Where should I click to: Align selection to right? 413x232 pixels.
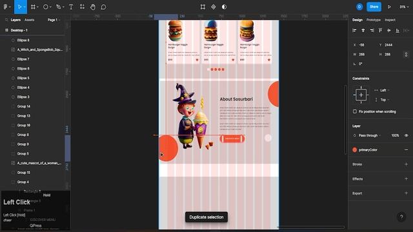[x=372, y=30]
